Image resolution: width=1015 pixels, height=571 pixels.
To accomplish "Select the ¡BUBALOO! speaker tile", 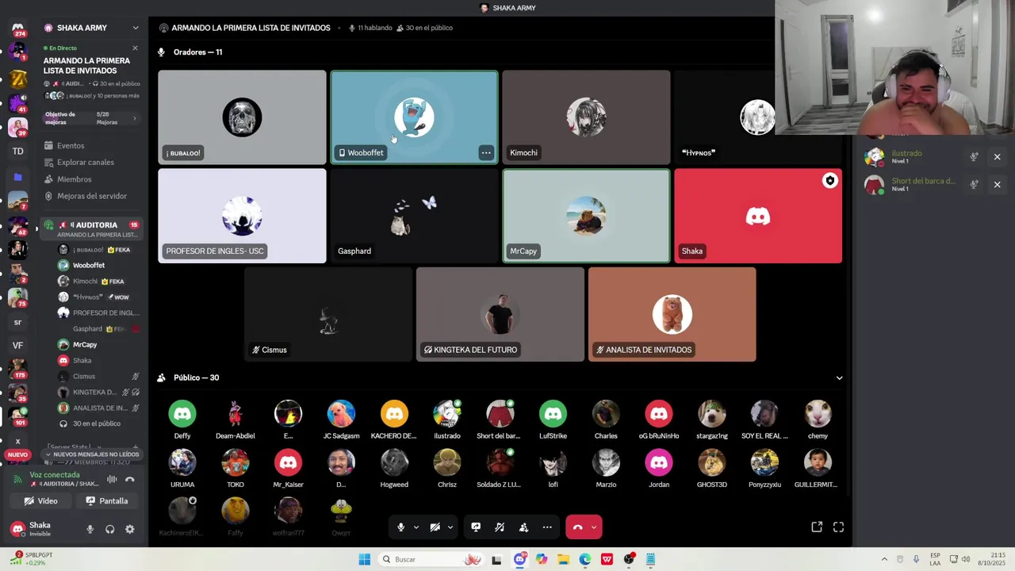I will click(242, 117).
